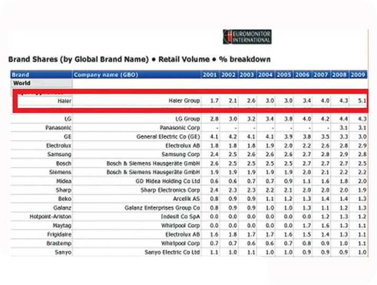Click Sanyo's 2001 value 1.1
Image resolution: width=377 pixels, height=285 pixels.
click(x=214, y=252)
